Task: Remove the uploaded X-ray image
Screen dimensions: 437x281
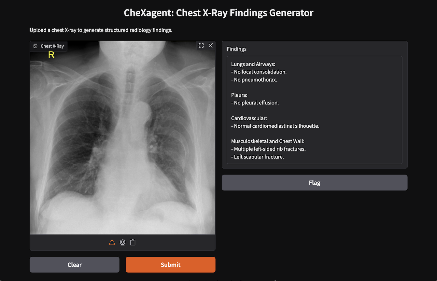Action: 210,45
